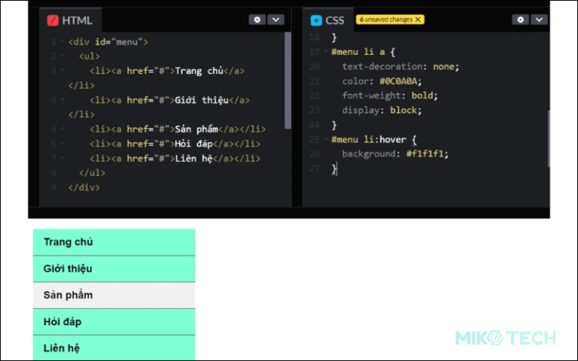This screenshot has width=578, height=361.
Task: Collapse the ul element on line 2
Action: [62, 56]
